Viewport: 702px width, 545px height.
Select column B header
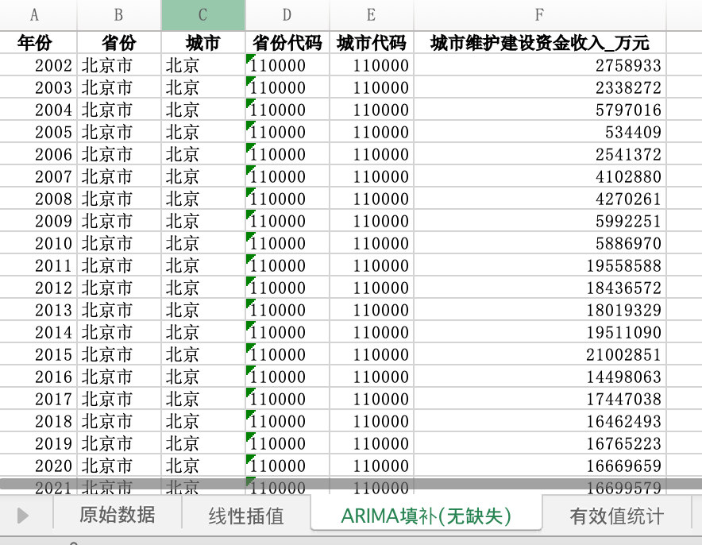tap(119, 15)
